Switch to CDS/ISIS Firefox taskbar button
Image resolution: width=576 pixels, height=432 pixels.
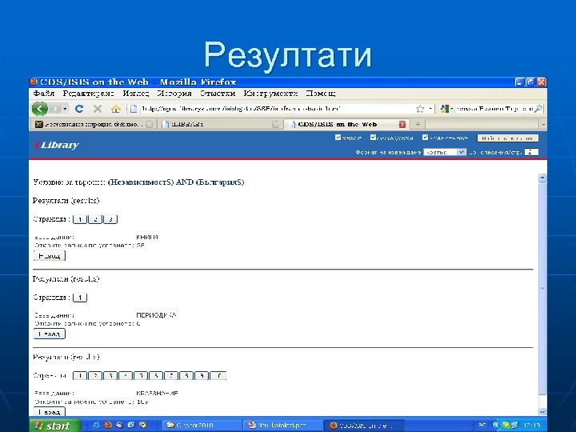[x=364, y=426]
